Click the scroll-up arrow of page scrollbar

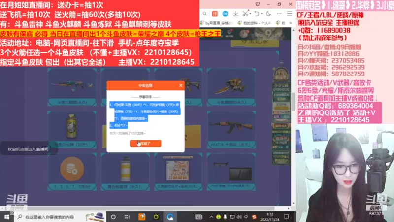[x=293, y=30]
